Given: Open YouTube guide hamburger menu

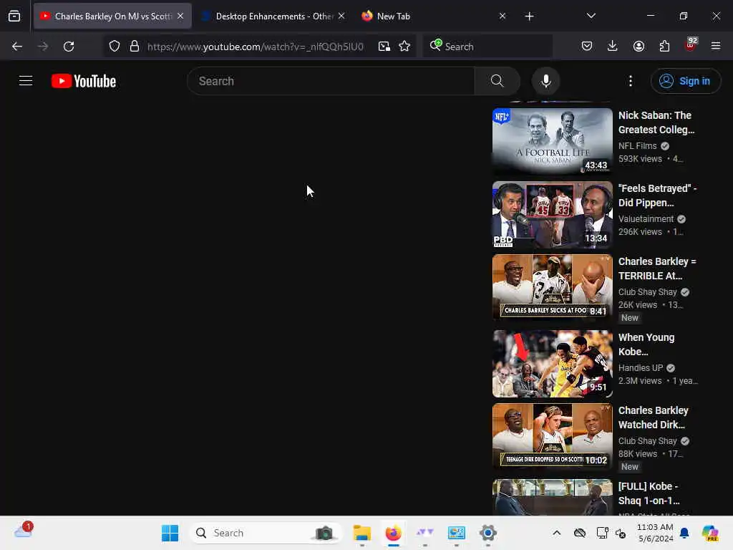Looking at the screenshot, I should coord(26,81).
